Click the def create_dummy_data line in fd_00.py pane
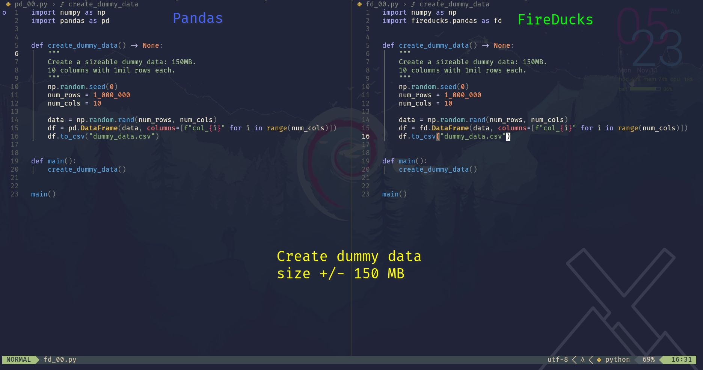Viewport: 703px width, 370px height. 448,45
